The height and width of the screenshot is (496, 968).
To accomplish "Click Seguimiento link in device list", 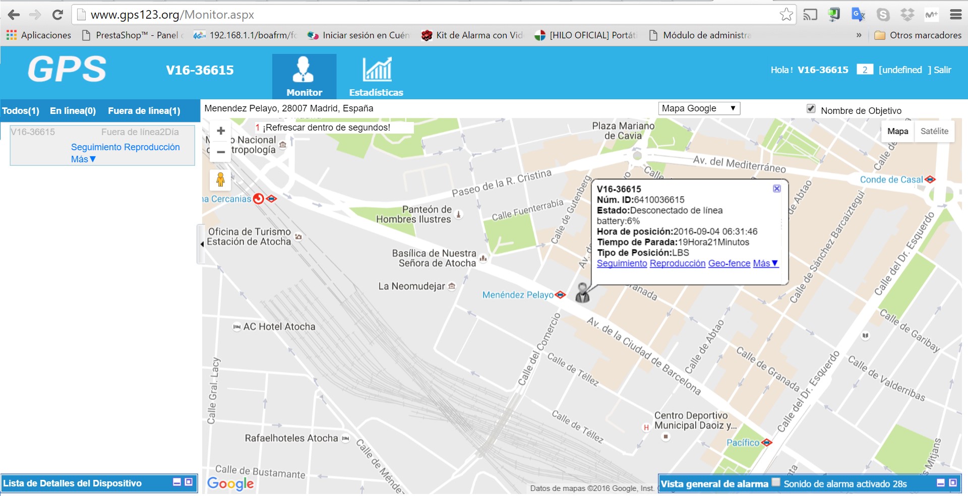I will tap(95, 147).
